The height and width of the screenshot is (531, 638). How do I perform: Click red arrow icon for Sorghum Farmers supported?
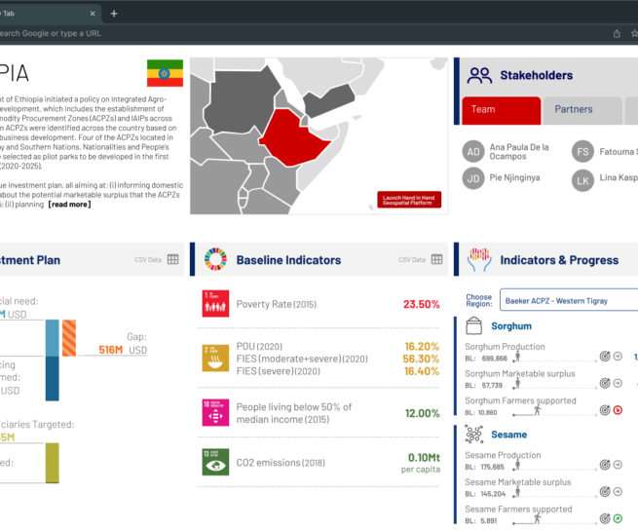point(618,410)
